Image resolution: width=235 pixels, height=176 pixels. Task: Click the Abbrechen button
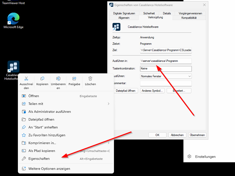177,135
